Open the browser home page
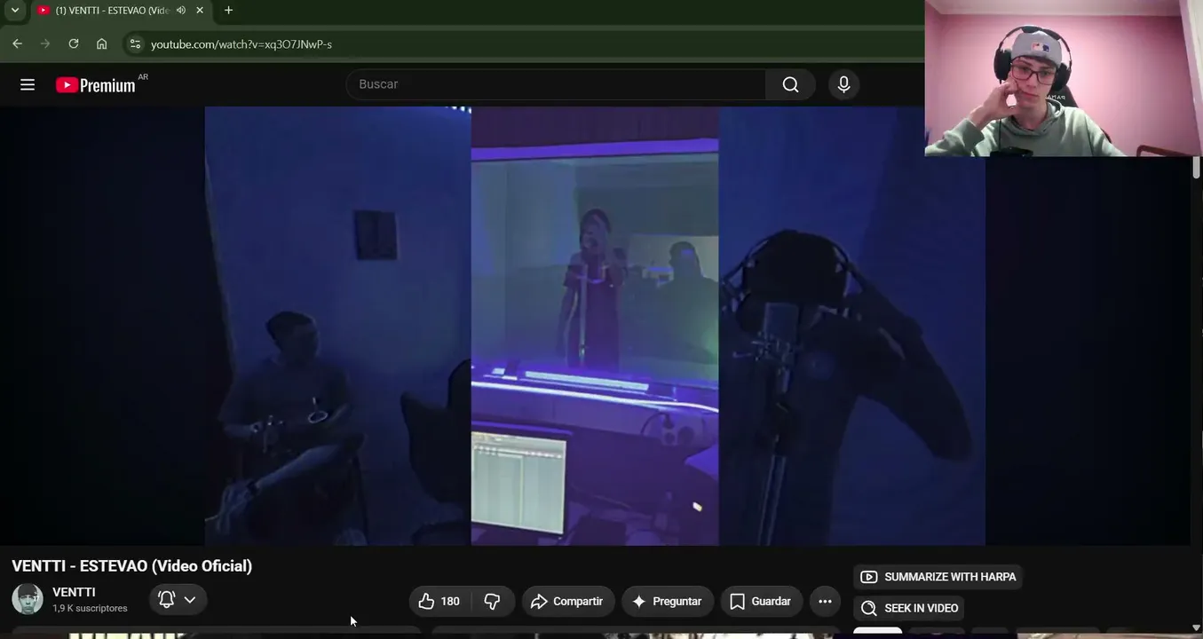Screen dimensions: 1203x639 click(102, 43)
